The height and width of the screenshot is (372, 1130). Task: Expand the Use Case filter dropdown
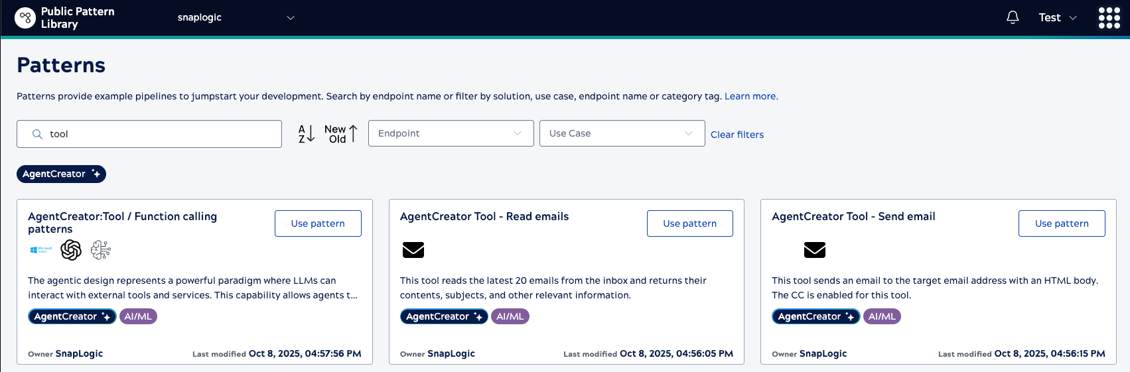tap(622, 133)
